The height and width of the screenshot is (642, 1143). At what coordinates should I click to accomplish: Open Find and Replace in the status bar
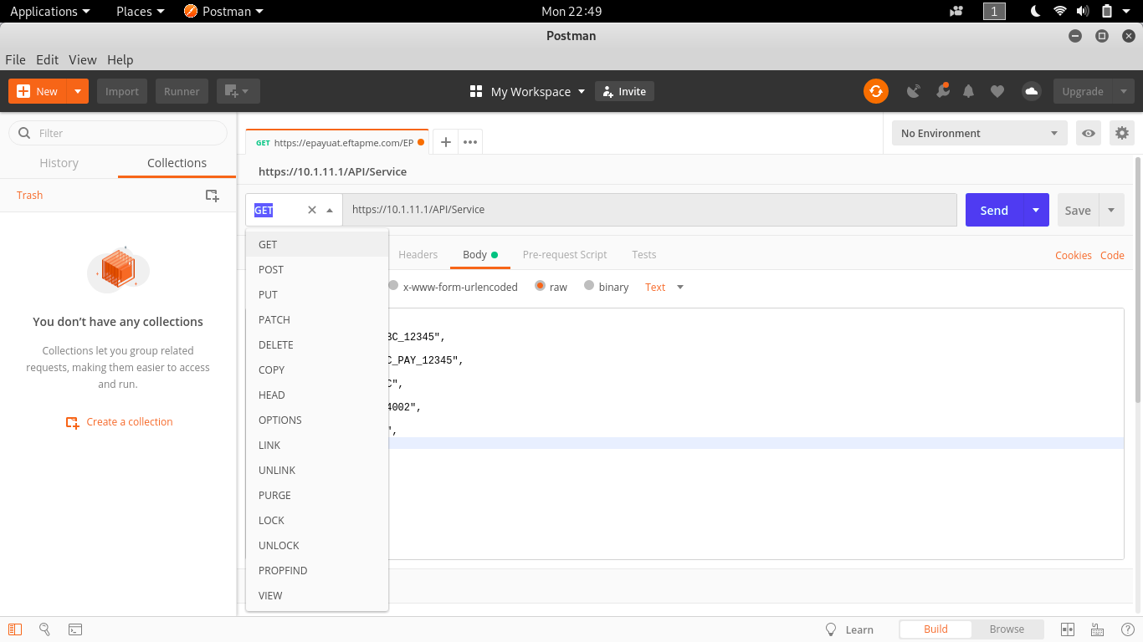pyautogui.click(x=45, y=629)
